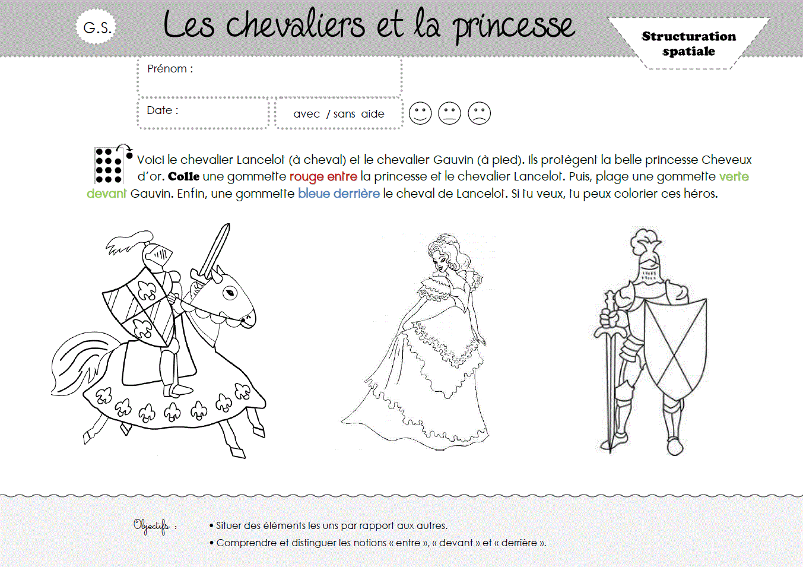Click the happy smiley face
Image resolution: width=803 pixels, height=567 pixels.
(420, 113)
